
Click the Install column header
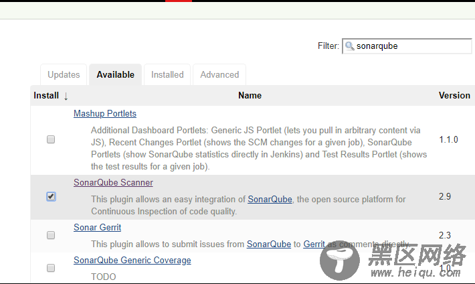(46, 95)
